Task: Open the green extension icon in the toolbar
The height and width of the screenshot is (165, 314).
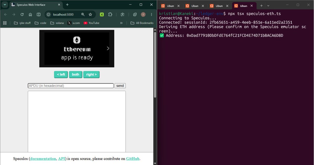Action: (102, 15)
